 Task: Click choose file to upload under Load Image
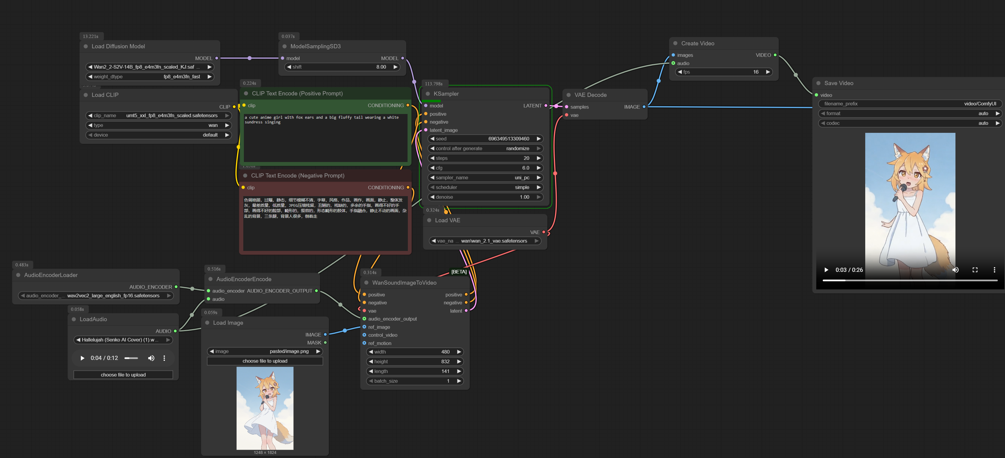[x=265, y=361]
